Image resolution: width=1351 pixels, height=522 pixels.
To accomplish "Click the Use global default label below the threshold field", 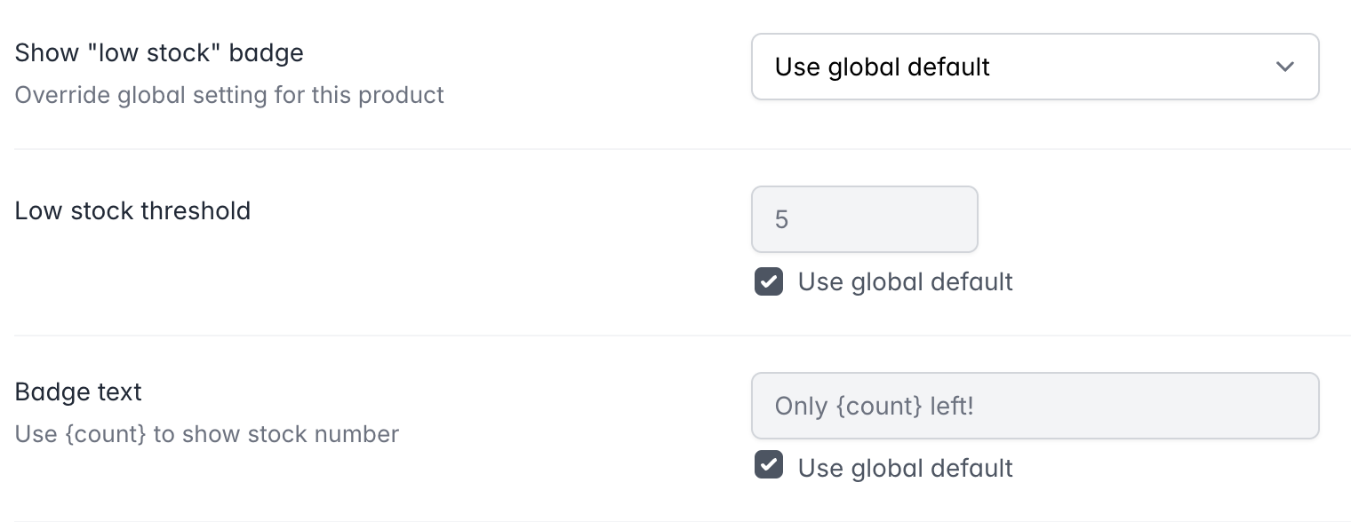I will click(906, 282).
